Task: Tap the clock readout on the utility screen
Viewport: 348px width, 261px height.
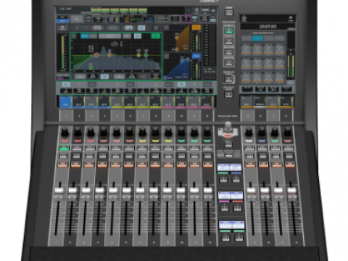Action: (x=268, y=26)
